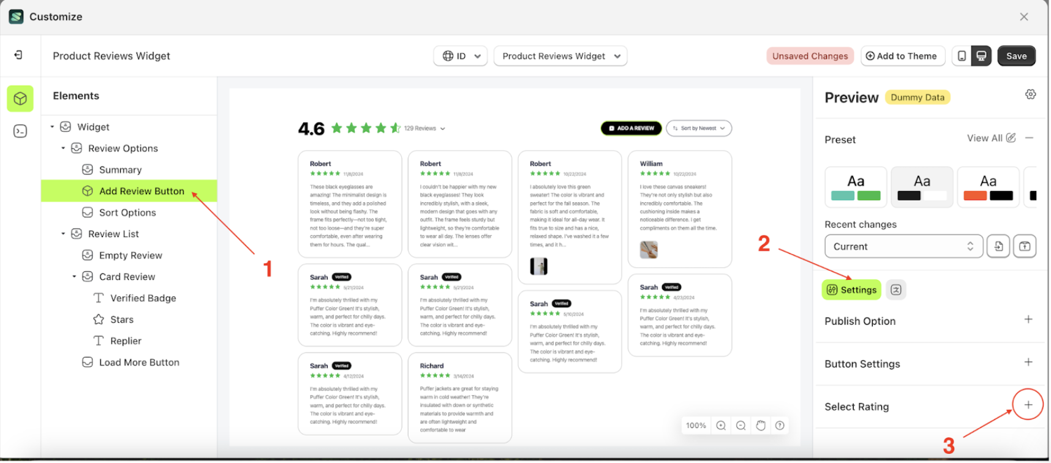Click the Replier tree item label
The image size is (1051, 463).
click(x=126, y=341)
